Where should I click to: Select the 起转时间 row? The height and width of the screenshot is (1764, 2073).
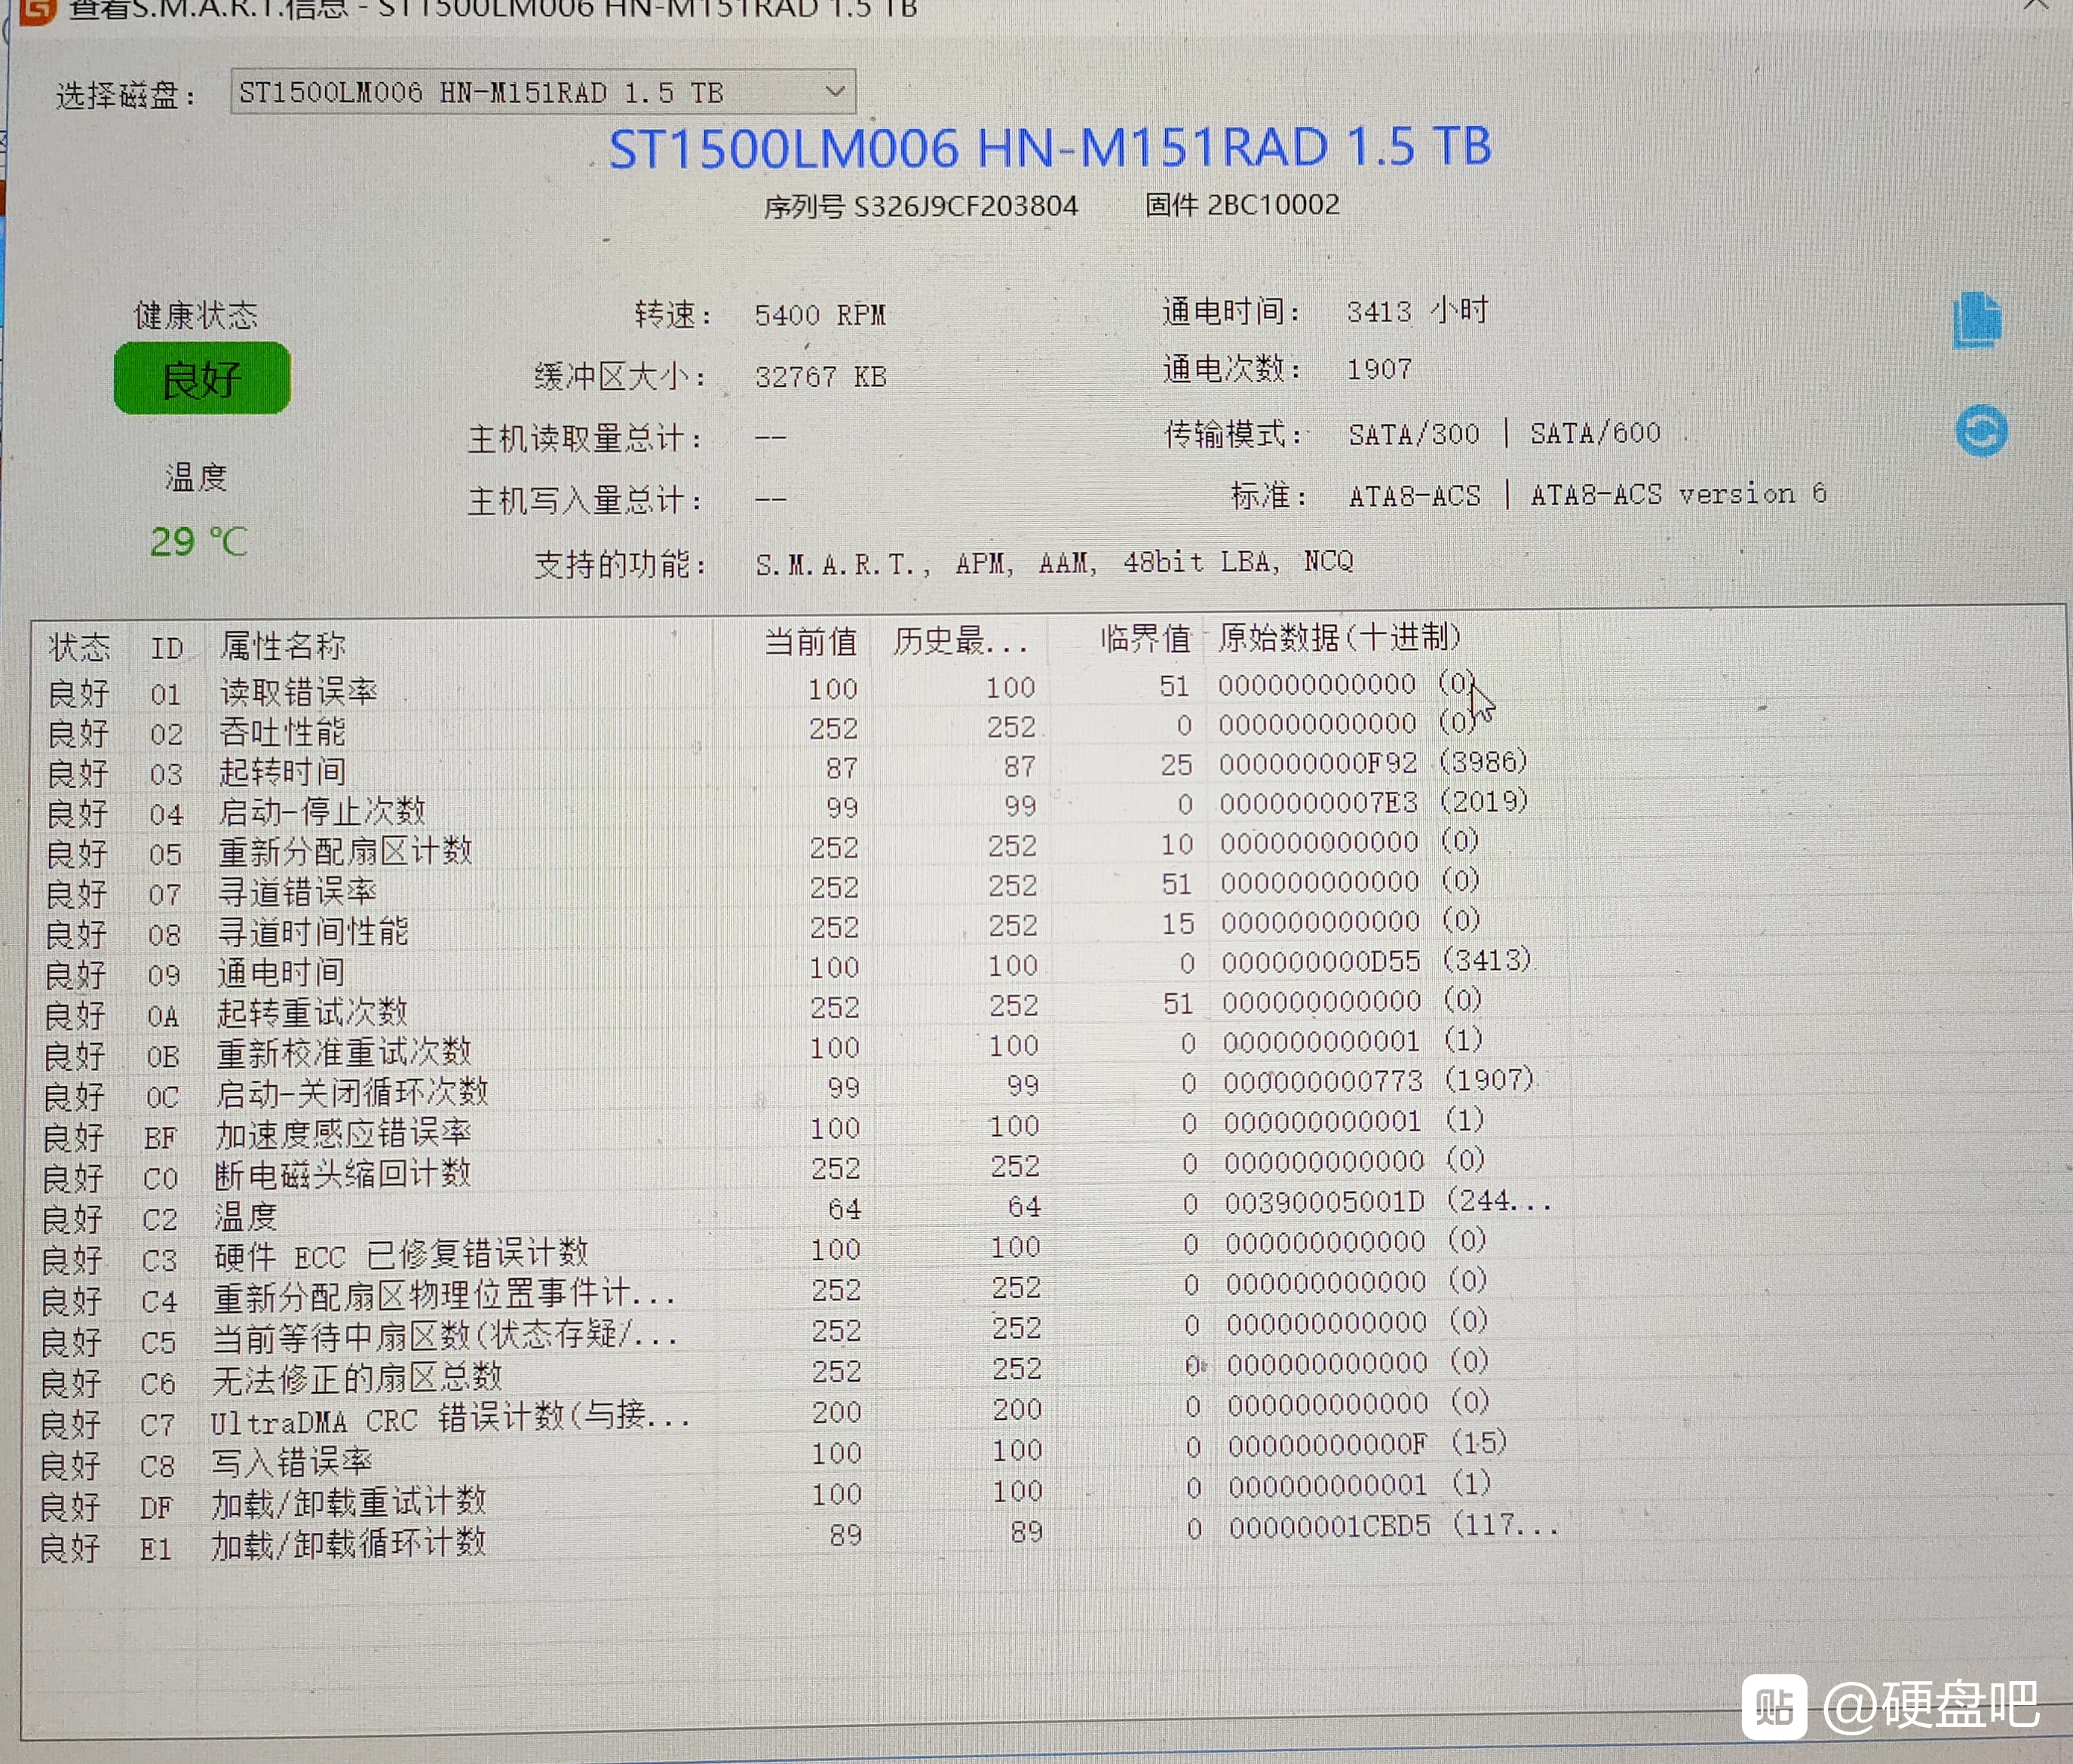click(x=800, y=768)
